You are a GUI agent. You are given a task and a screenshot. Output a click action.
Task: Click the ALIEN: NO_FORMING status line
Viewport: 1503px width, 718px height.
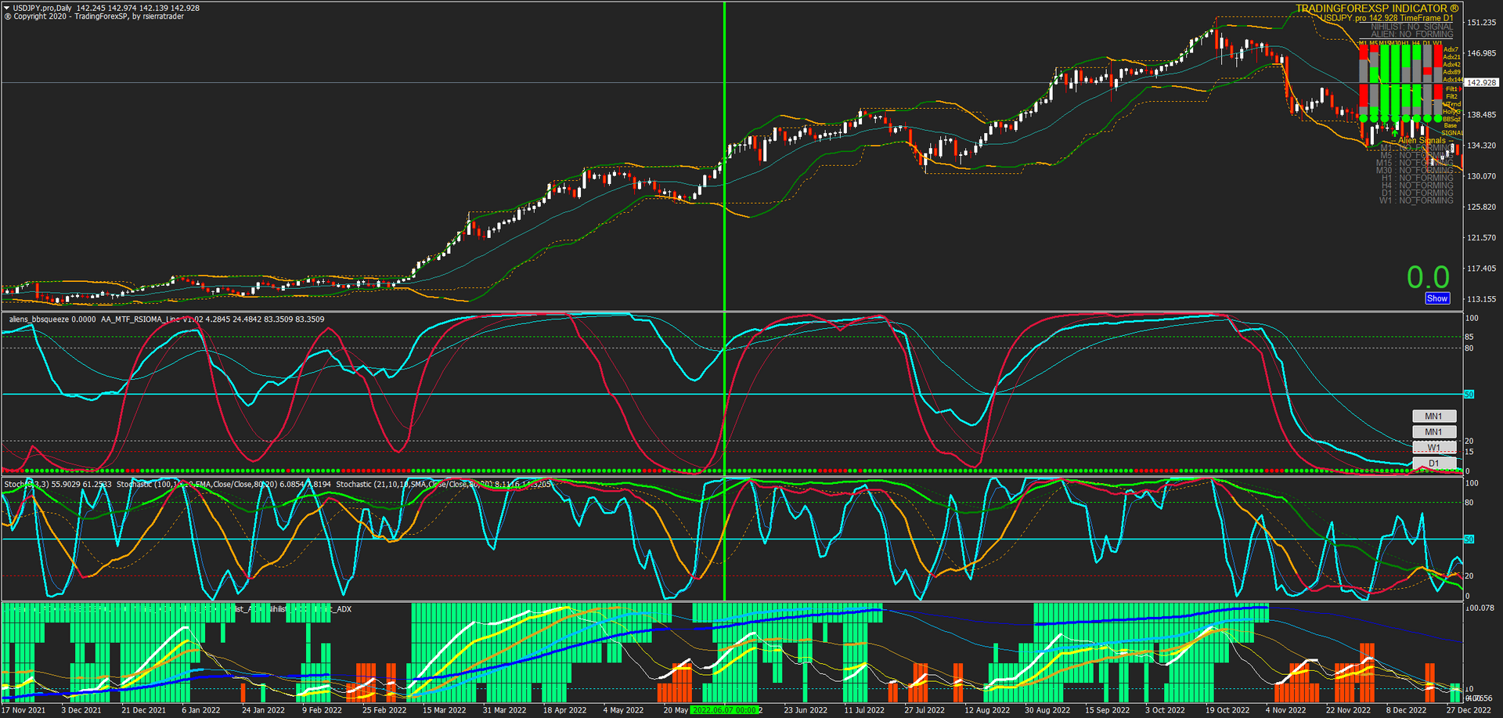pos(1411,34)
